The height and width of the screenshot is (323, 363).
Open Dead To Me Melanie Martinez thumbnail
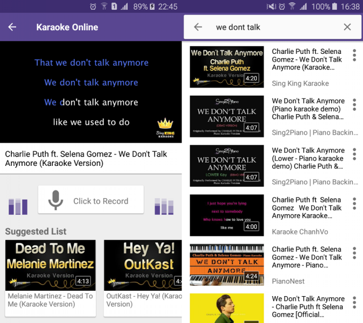point(51,265)
